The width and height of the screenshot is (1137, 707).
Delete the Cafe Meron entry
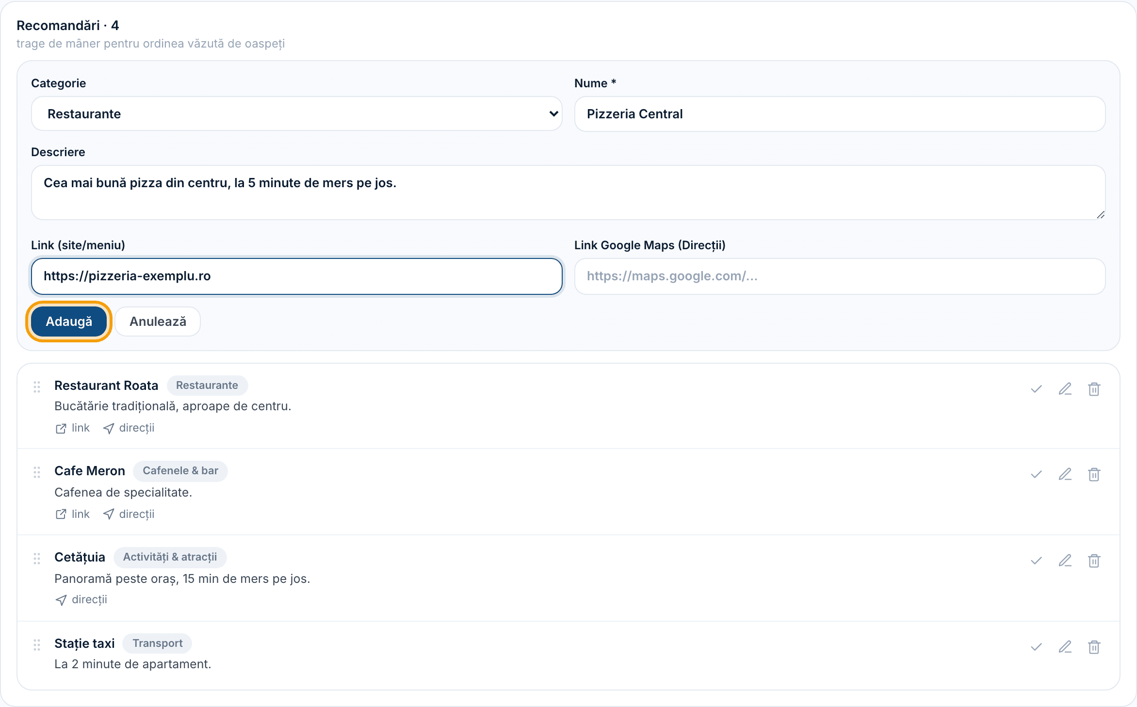pos(1094,474)
